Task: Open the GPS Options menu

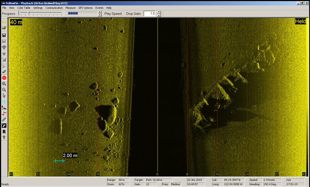Action: 85,8
